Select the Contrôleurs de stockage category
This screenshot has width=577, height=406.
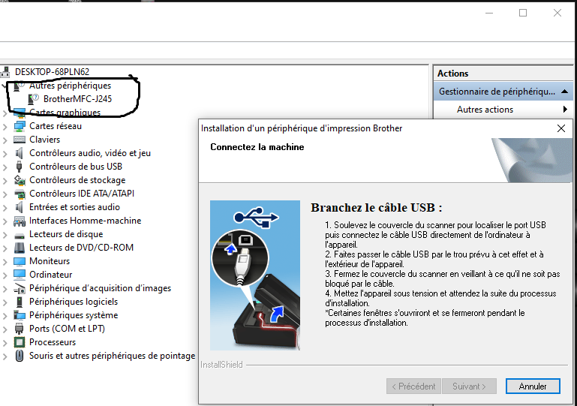77,180
